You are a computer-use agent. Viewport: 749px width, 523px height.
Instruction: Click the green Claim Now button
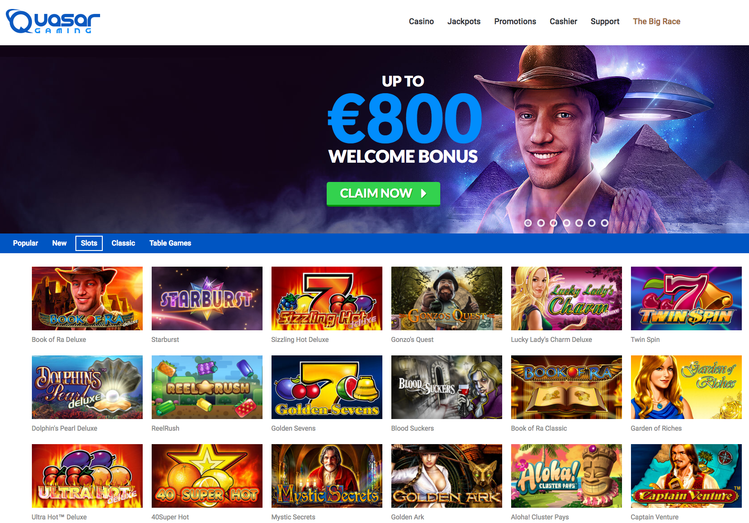(x=383, y=194)
